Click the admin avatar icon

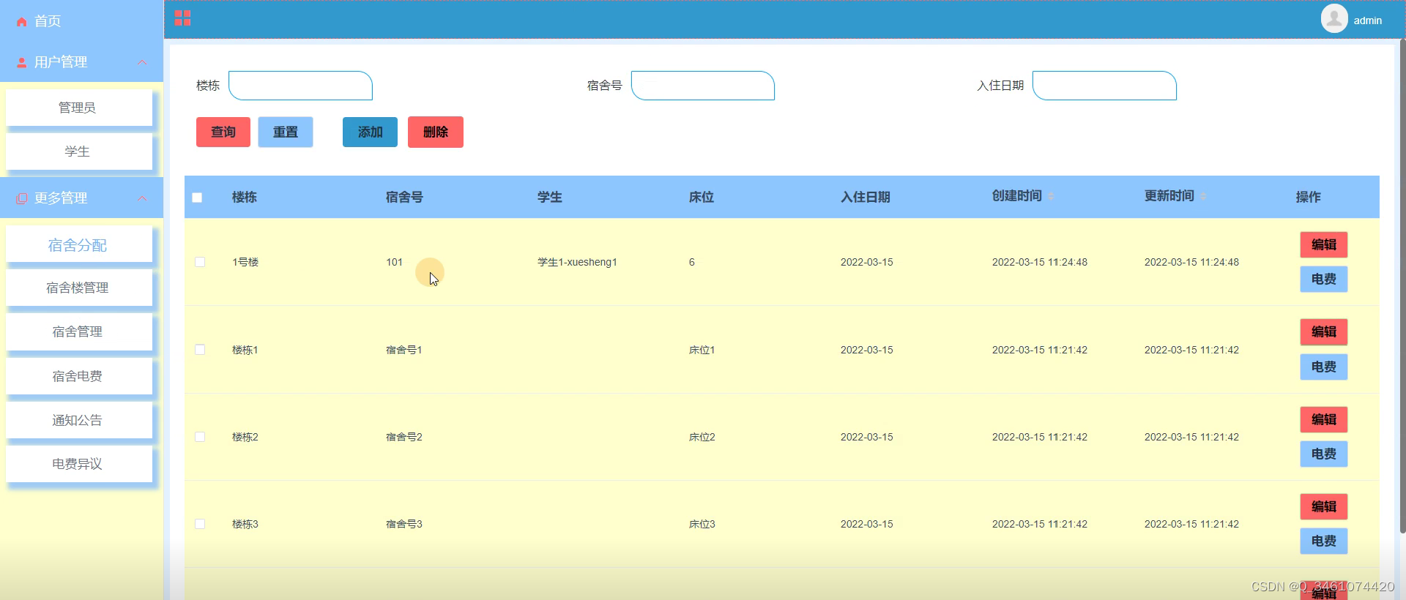[x=1334, y=18]
